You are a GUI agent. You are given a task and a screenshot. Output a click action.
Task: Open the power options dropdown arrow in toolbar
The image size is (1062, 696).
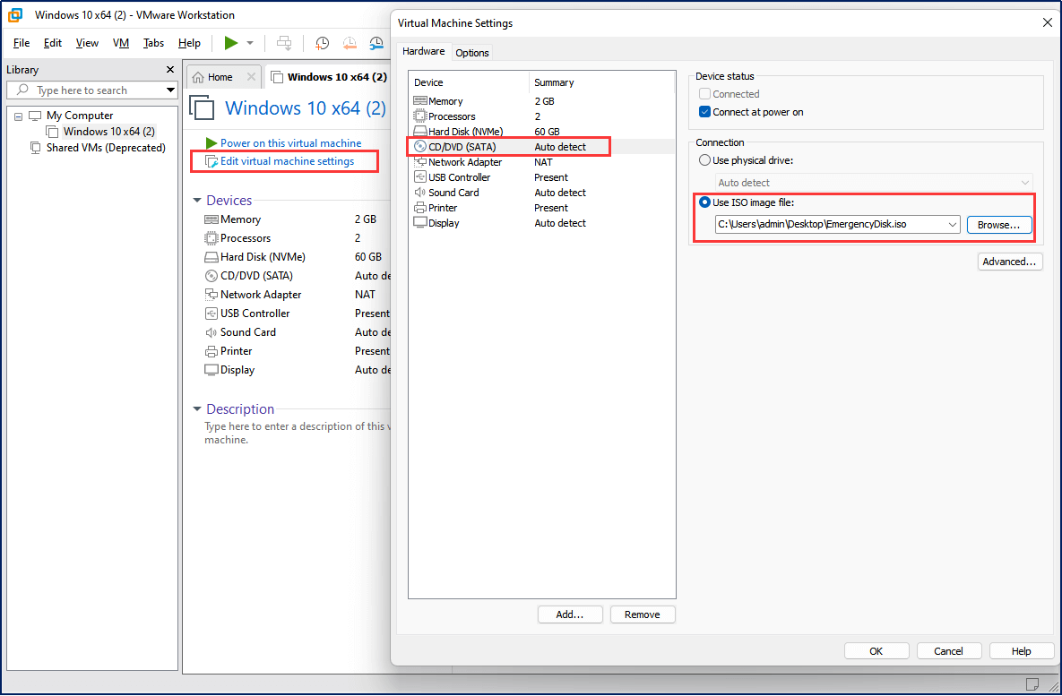click(250, 43)
